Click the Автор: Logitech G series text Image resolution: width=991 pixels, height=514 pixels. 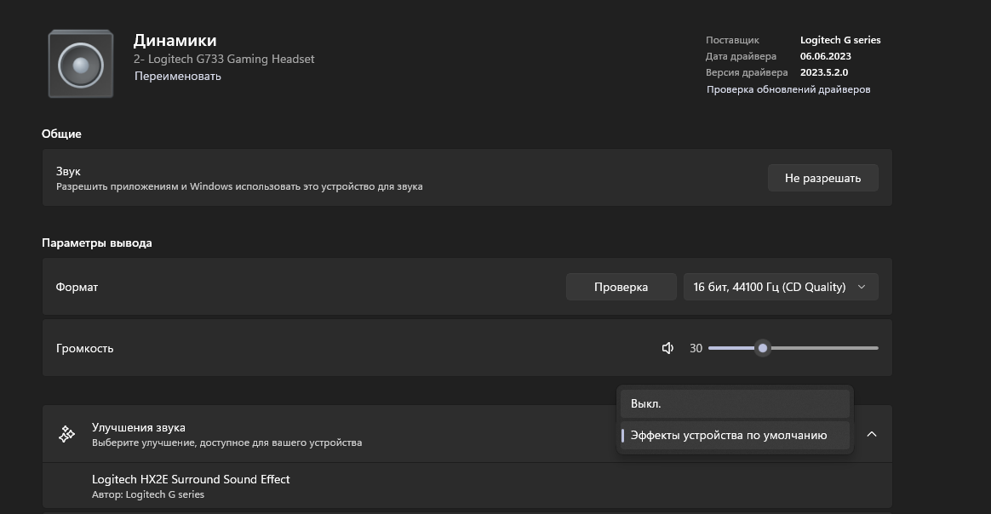[148, 494]
